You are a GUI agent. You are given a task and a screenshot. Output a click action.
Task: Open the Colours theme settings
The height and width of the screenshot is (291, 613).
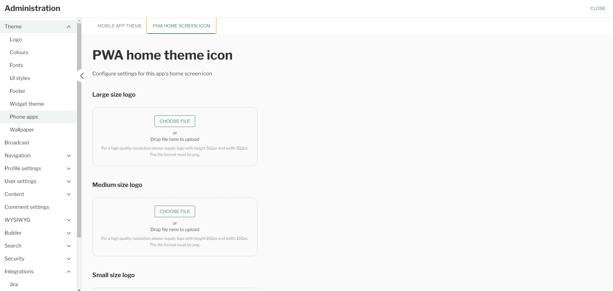click(19, 52)
